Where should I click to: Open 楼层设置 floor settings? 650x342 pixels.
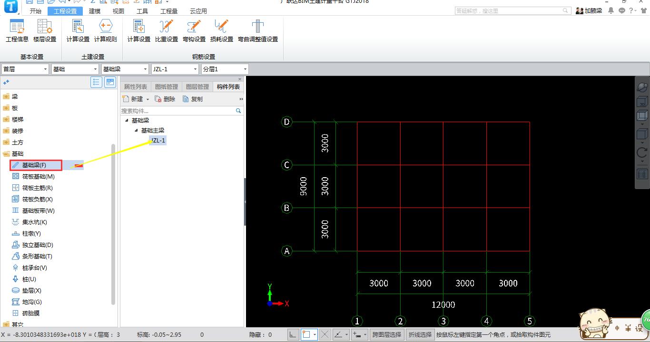pyautogui.click(x=45, y=31)
